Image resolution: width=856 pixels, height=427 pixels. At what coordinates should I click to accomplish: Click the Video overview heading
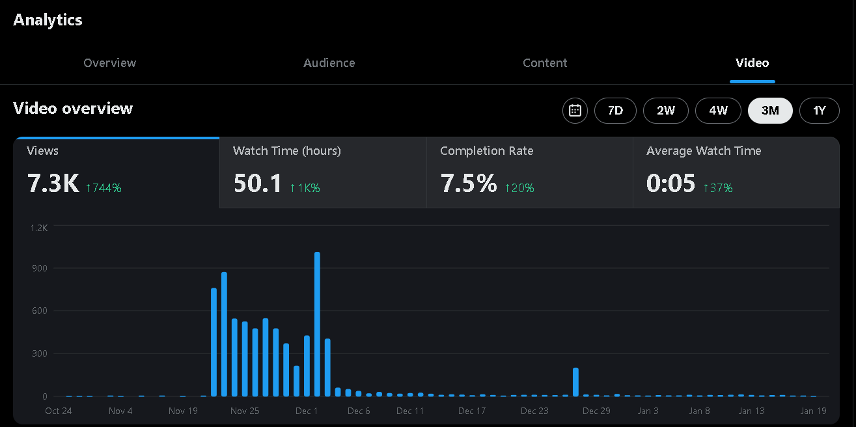(x=73, y=108)
